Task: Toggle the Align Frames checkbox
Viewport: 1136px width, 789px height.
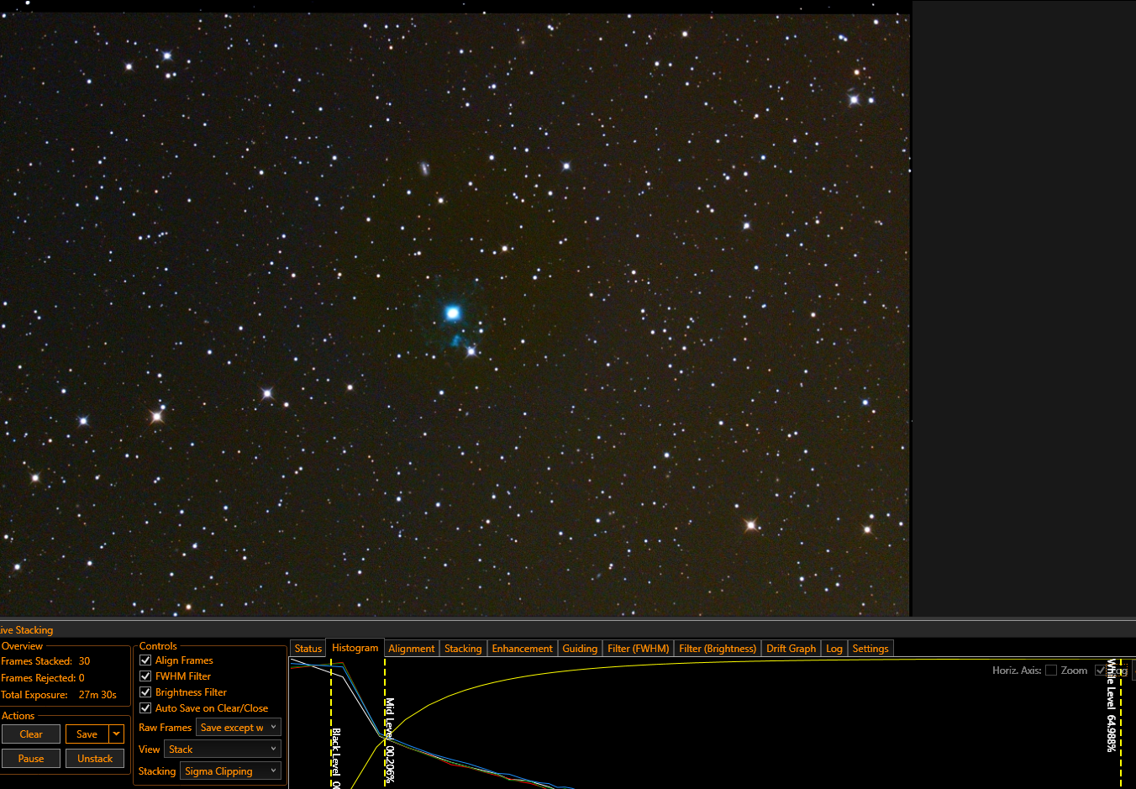Action: [145, 660]
